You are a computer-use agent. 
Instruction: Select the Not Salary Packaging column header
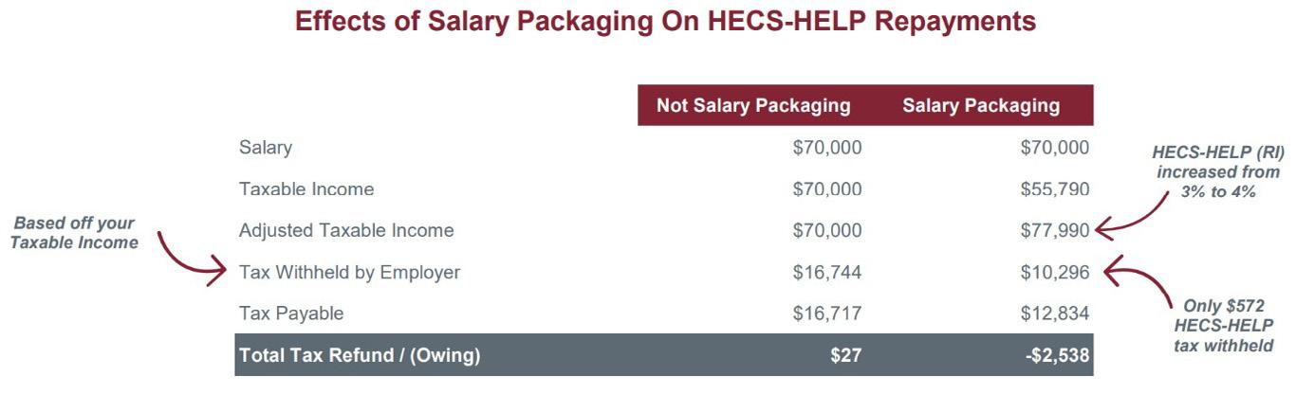pyautogui.click(x=754, y=105)
